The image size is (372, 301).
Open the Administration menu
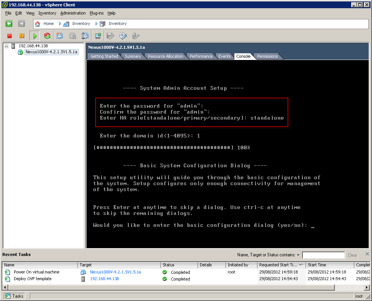tap(73, 13)
